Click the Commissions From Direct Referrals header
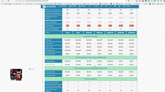This screenshot has height=92, width=165. [91, 57]
